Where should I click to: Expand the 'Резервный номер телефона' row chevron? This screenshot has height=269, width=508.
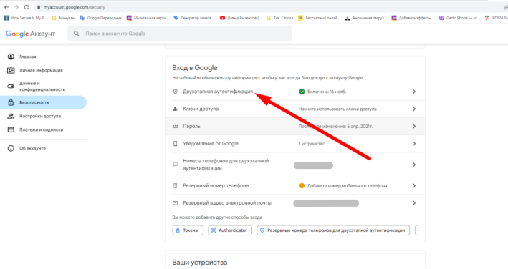[x=414, y=186]
